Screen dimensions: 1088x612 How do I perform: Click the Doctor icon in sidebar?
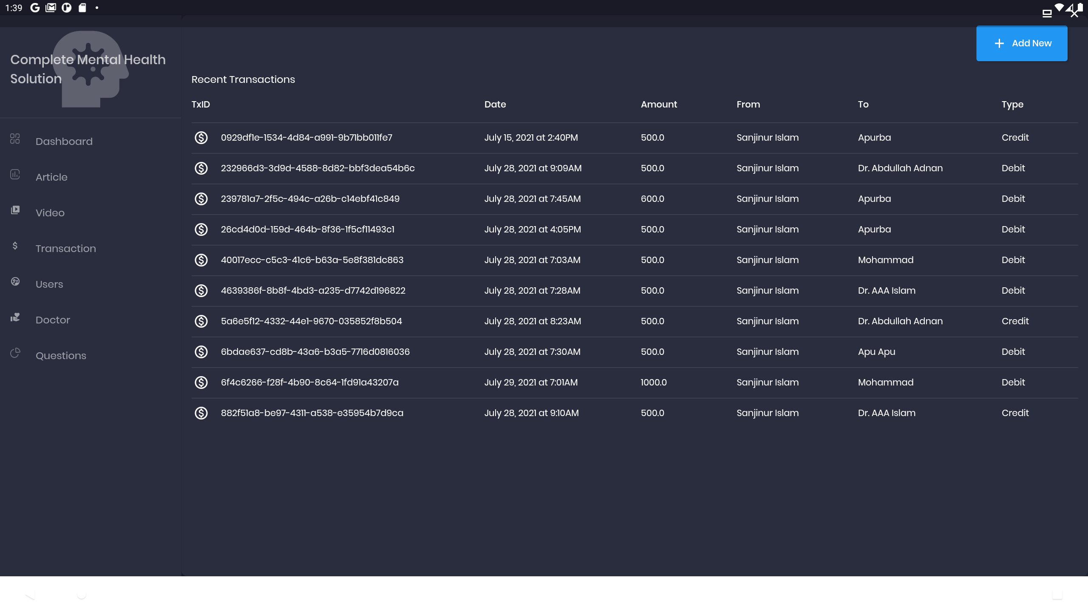click(x=15, y=317)
